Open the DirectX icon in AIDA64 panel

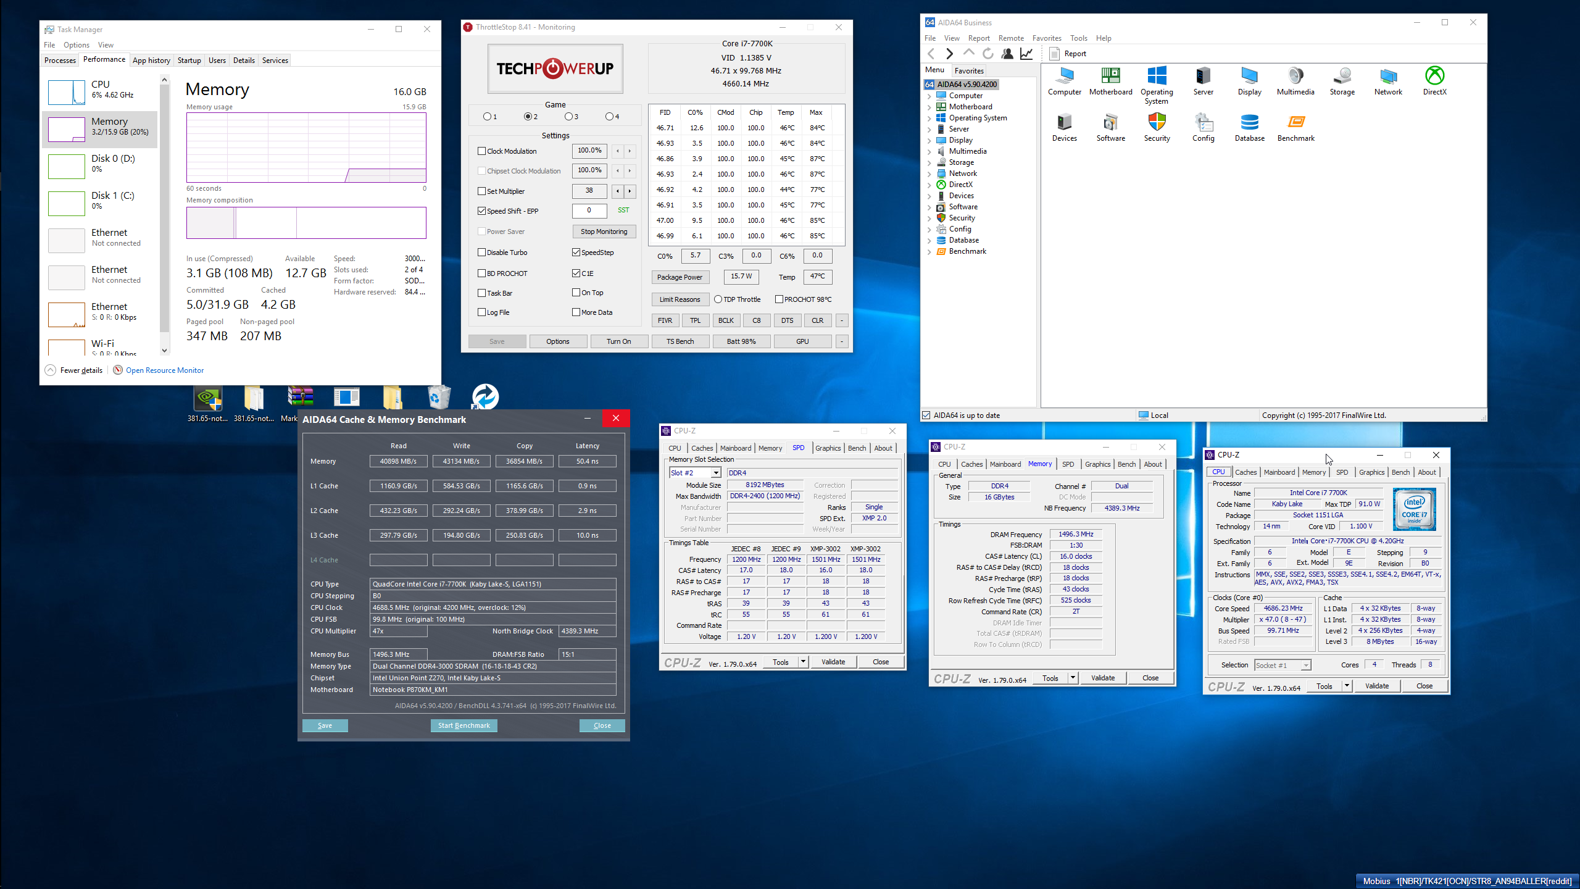click(1434, 76)
